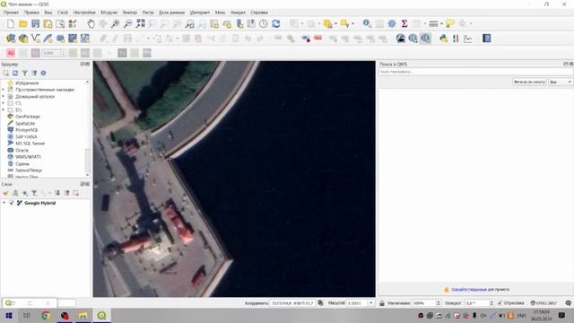The height and width of the screenshot is (323, 574).
Task: Open the measure tool dropdown arrow
Action: tap(441, 24)
